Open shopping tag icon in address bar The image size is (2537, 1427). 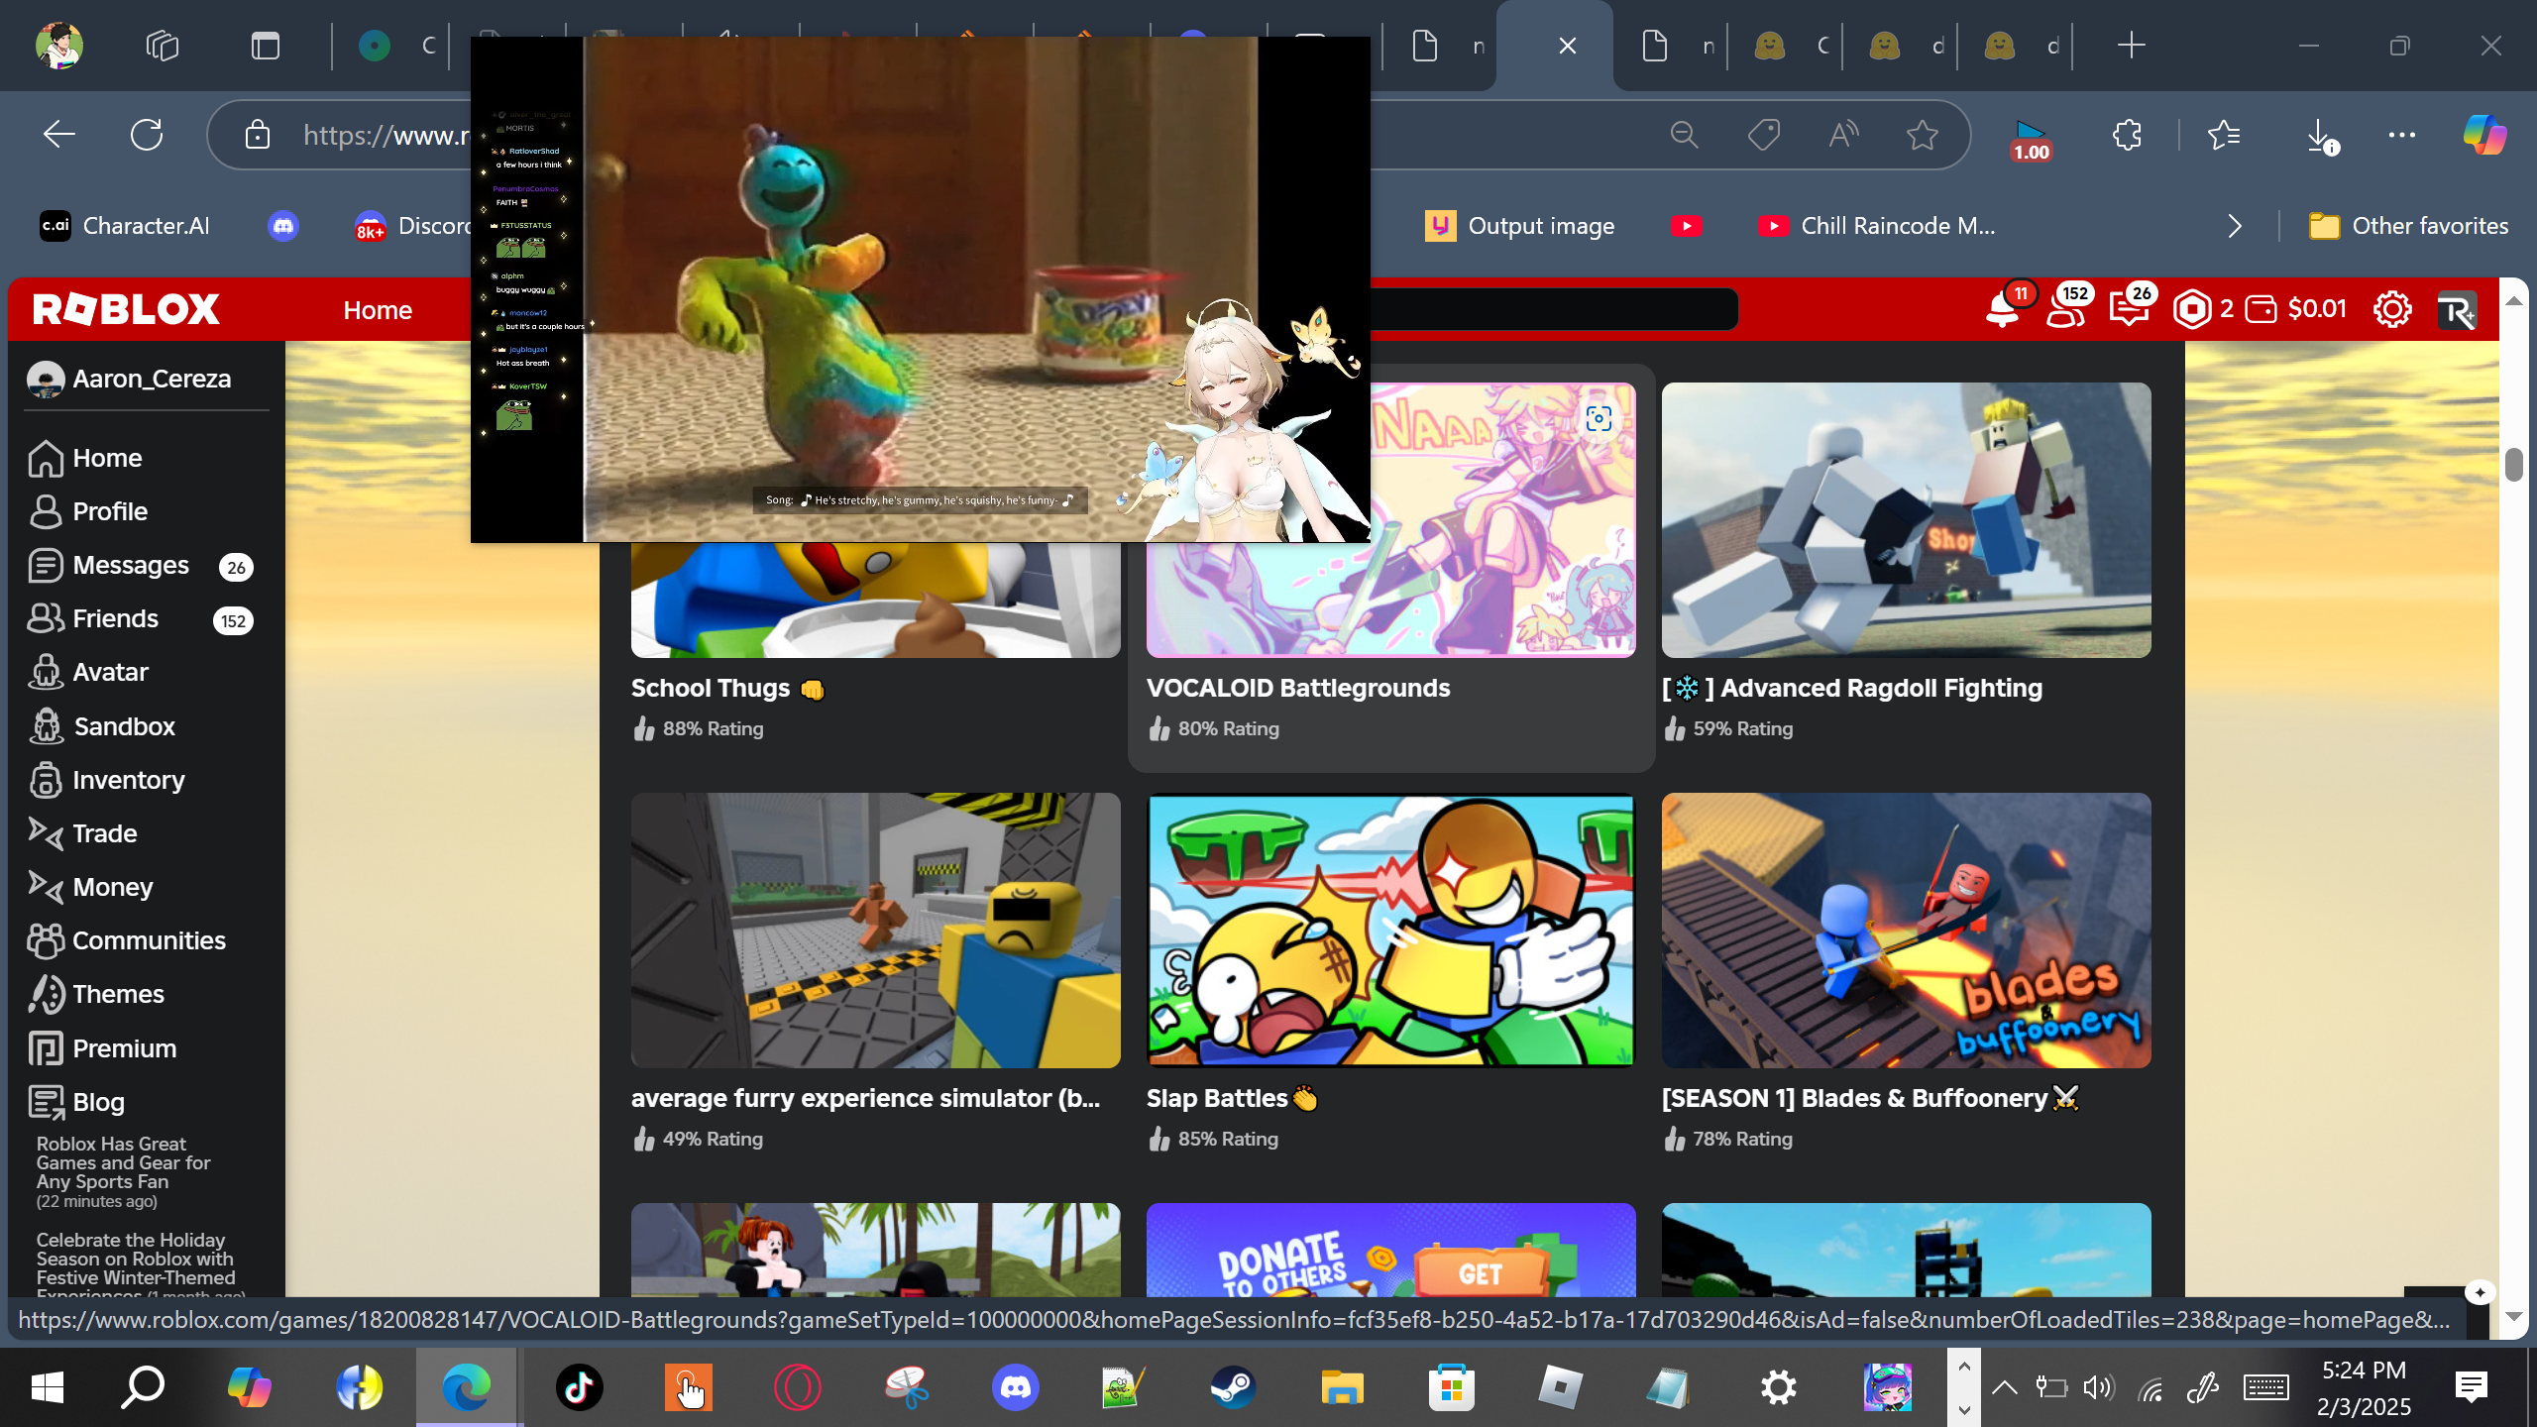pos(1764,135)
